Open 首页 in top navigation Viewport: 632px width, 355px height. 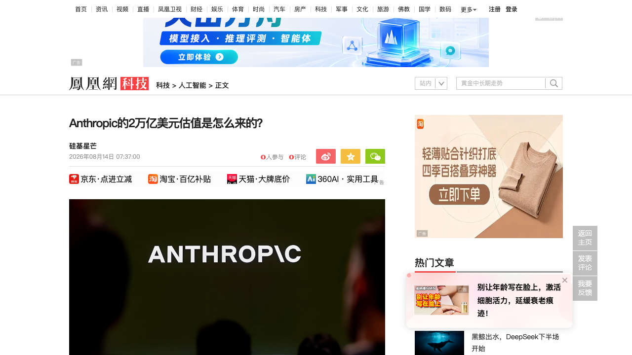point(81,9)
